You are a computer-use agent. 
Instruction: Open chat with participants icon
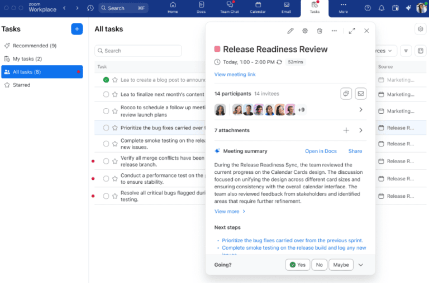coord(346,94)
